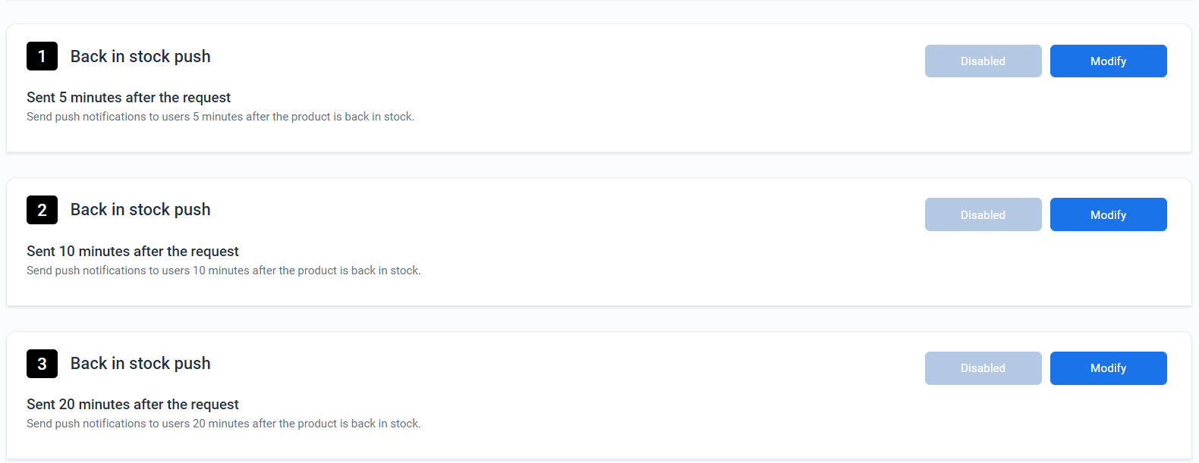Select third card's 'Back in stock push' title
Viewport: 1199px width, 463px height.
tap(140, 364)
